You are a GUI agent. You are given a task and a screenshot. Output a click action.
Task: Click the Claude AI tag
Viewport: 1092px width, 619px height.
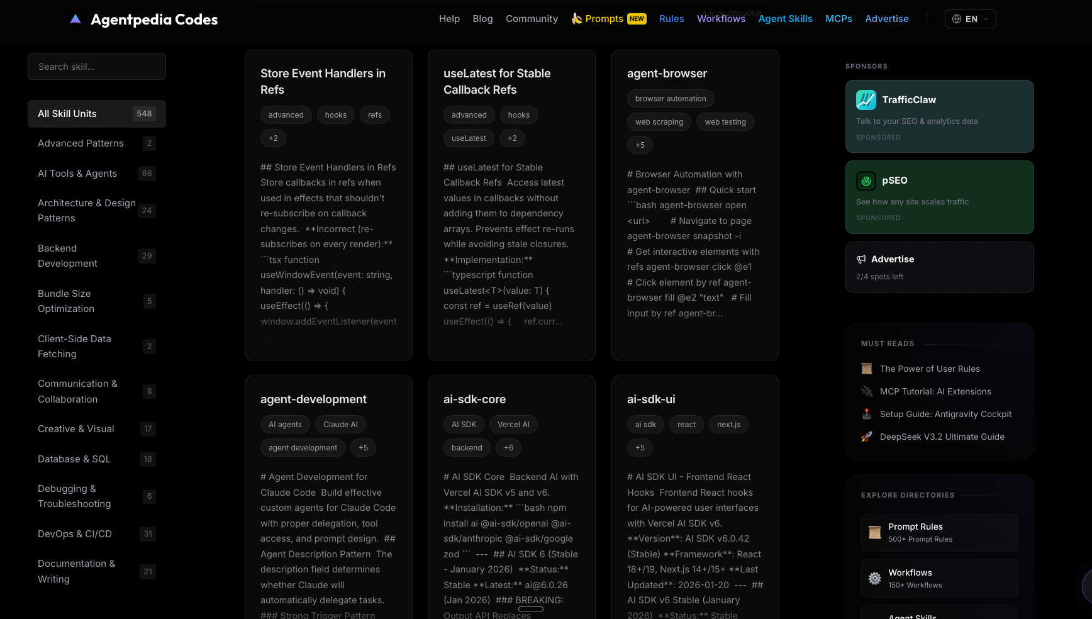pyautogui.click(x=340, y=425)
